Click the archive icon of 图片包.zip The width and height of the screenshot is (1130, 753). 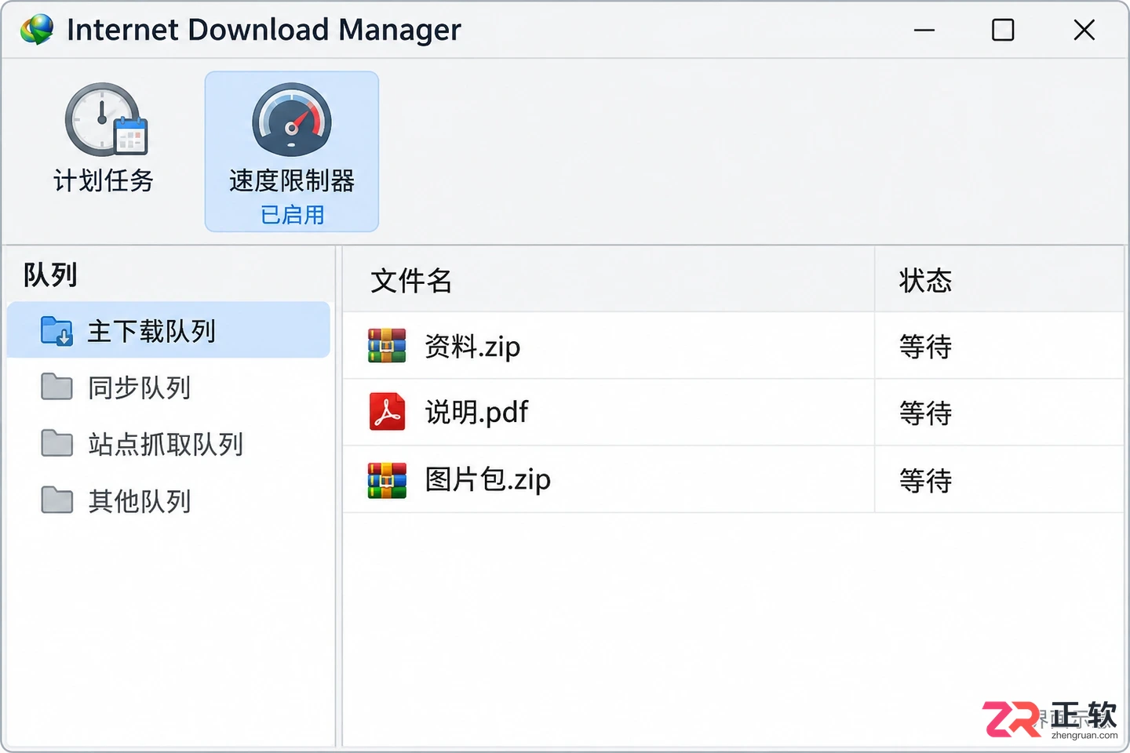387,480
